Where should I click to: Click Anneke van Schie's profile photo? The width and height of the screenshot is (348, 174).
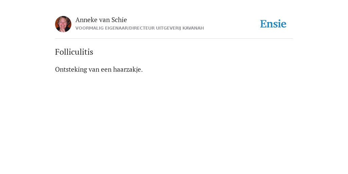pos(63,24)
